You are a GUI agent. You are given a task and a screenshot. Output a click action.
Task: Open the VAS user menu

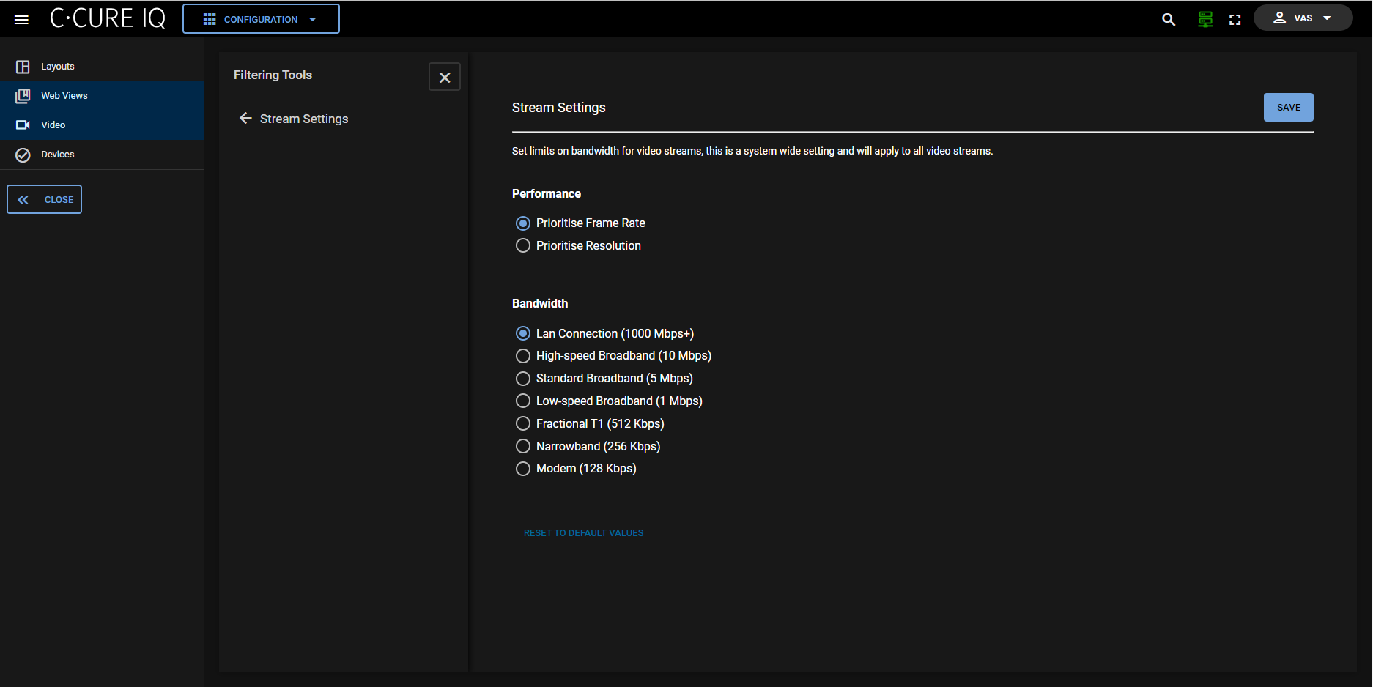click(1303, 18)
